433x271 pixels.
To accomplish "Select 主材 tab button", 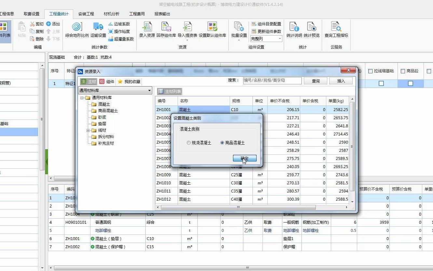I will coord(89,82).
